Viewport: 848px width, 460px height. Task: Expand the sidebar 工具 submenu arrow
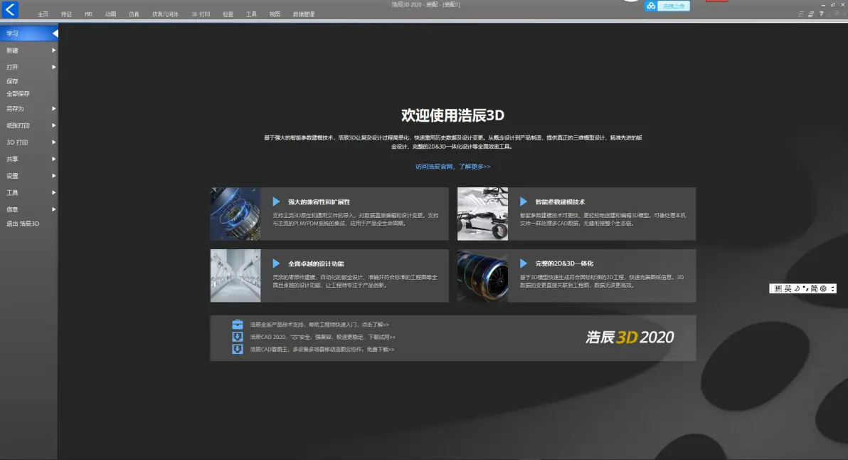pos(53,193)
